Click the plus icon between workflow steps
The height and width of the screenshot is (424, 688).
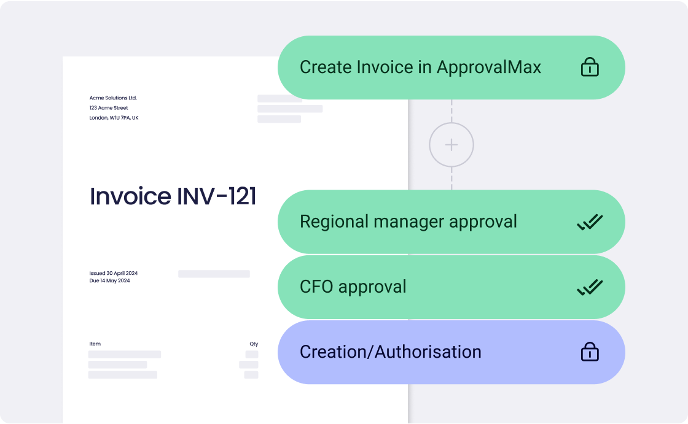pyautogui.click(x=452, y=144)
